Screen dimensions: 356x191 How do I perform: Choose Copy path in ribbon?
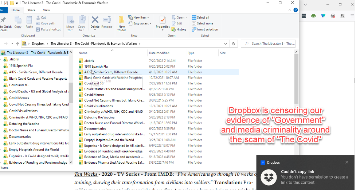(46, 23)
